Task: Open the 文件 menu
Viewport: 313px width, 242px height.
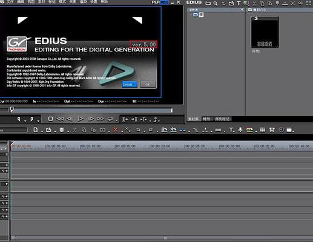Action: coord(10,2)
